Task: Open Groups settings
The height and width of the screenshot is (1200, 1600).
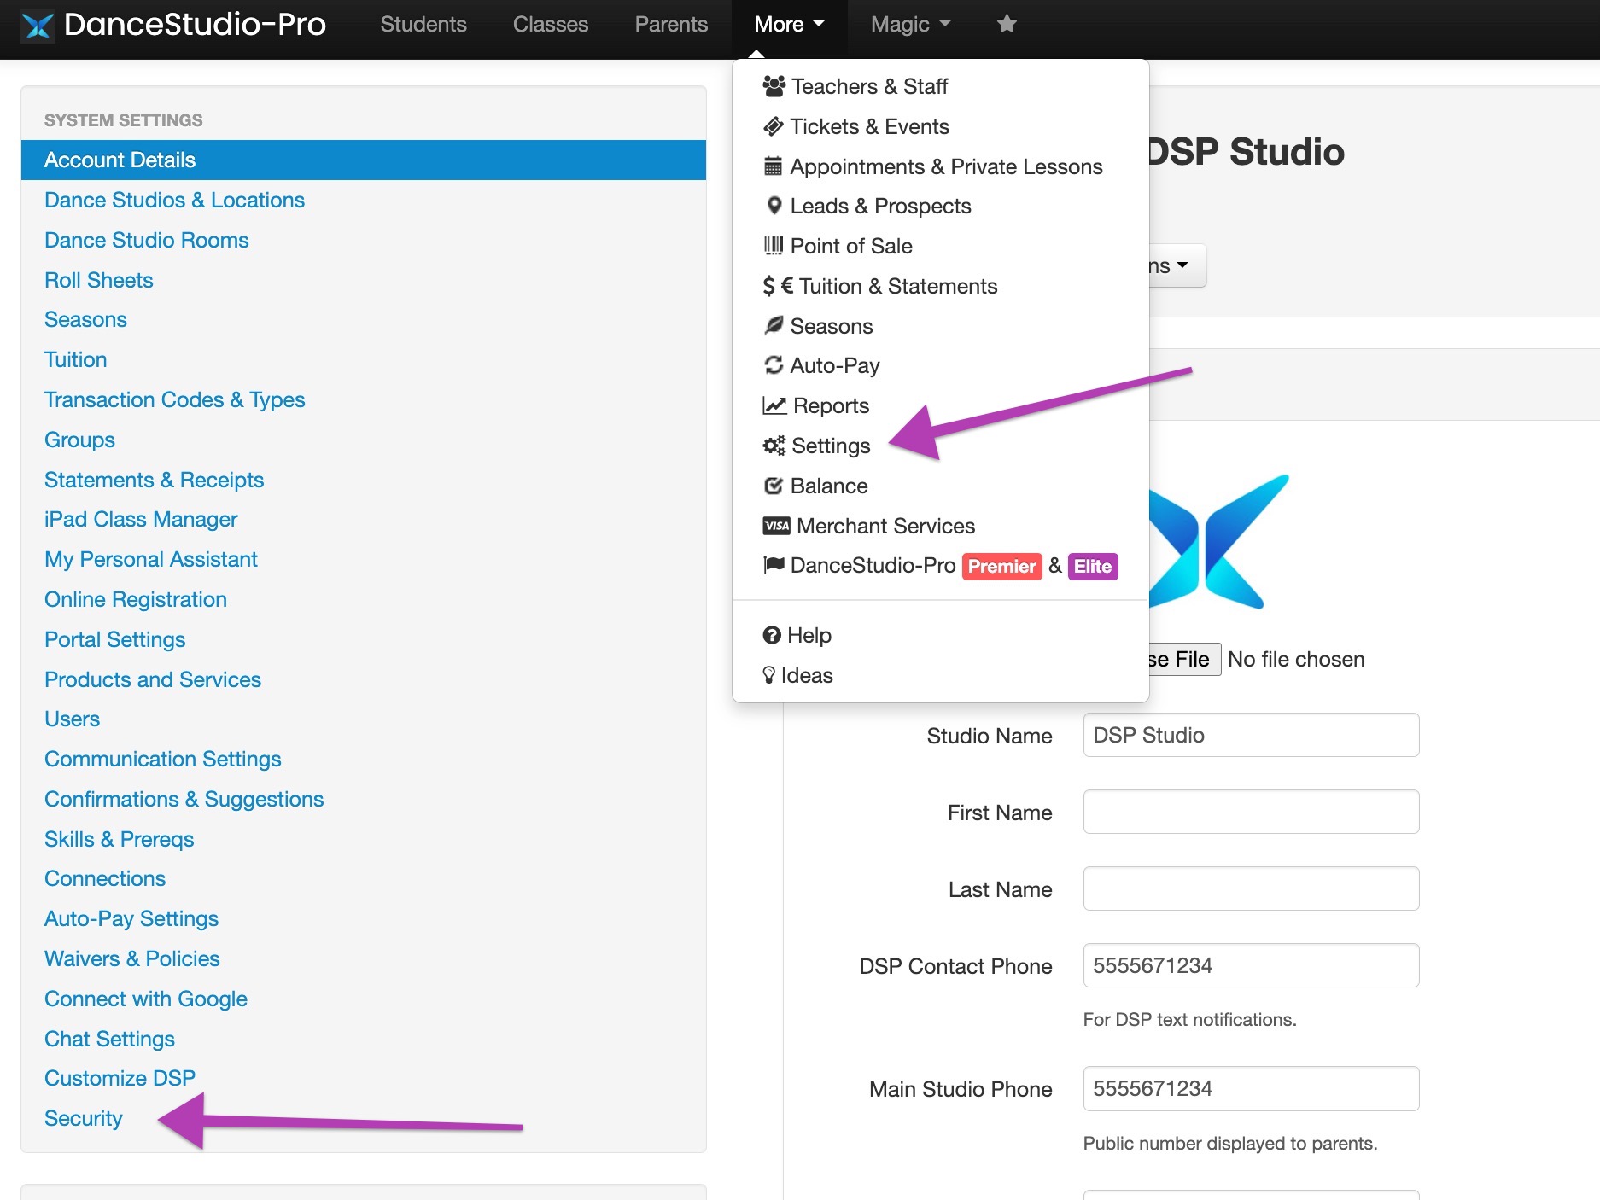Action: [79, 440]
